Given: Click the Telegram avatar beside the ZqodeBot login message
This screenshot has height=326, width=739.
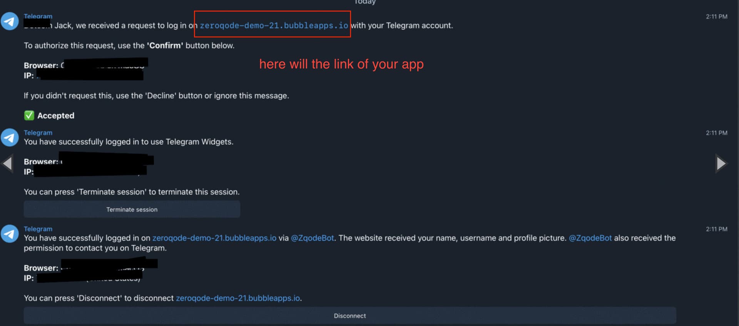Looking at the screenshot, I should 10,234.
